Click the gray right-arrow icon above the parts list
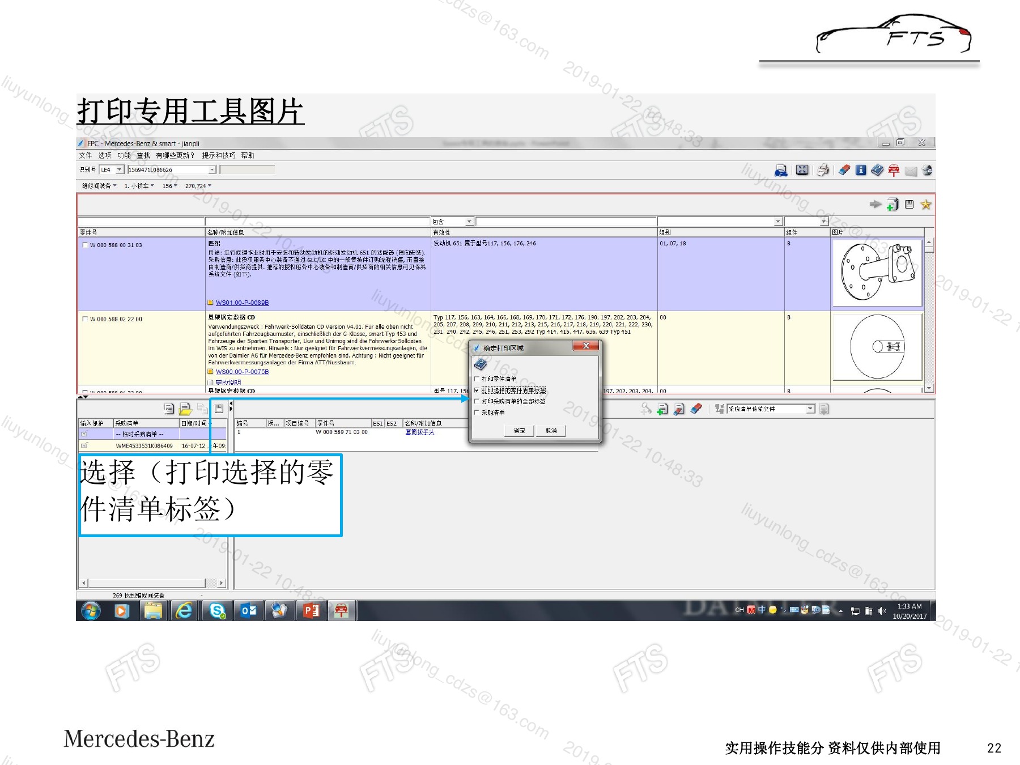 pos(875,204)
